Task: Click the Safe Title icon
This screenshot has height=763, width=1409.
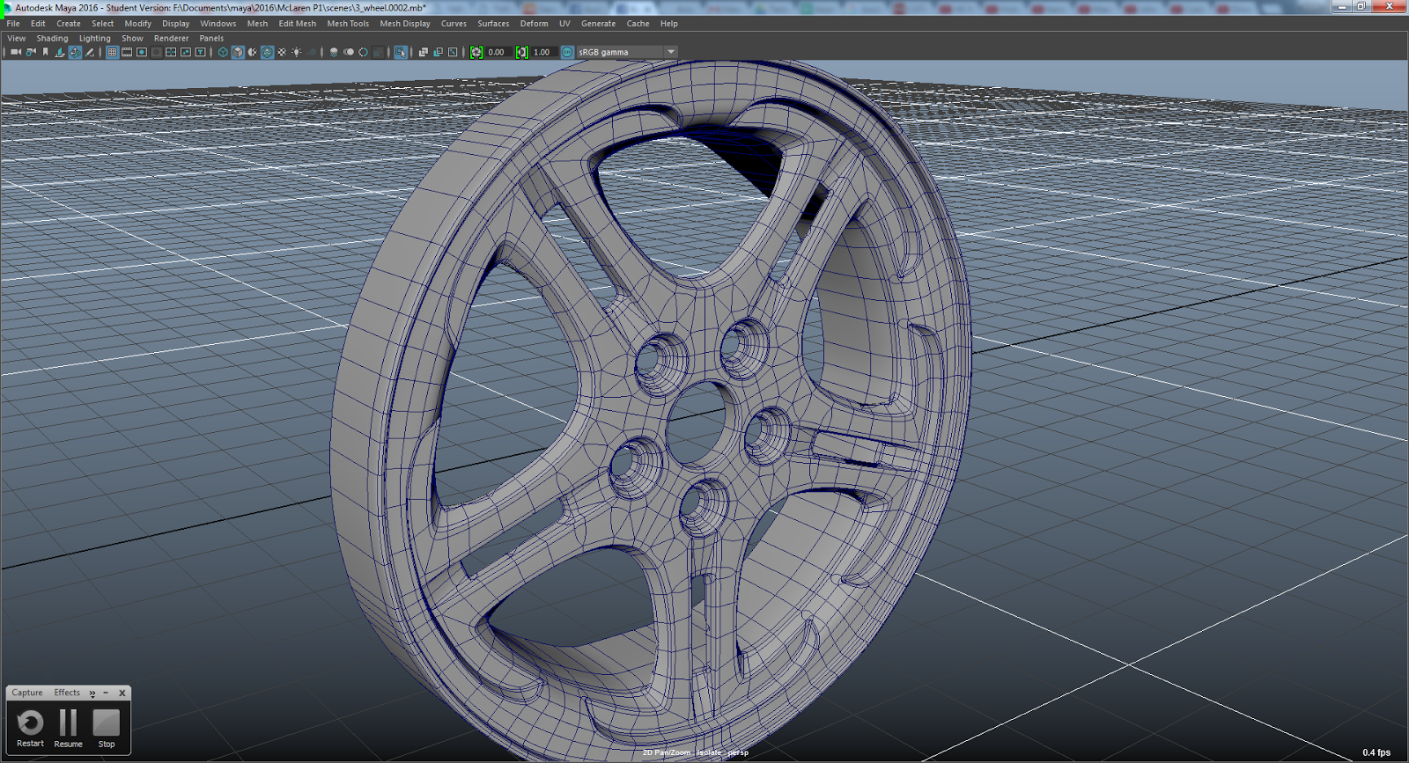Action: [200, 52]
